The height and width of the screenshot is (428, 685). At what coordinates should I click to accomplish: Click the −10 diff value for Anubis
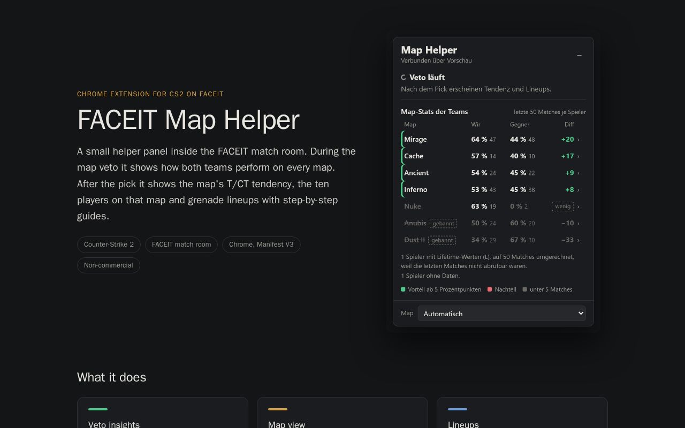click(x=567, y=223)
